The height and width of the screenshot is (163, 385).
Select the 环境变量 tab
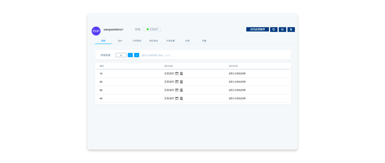coord(171,41)
